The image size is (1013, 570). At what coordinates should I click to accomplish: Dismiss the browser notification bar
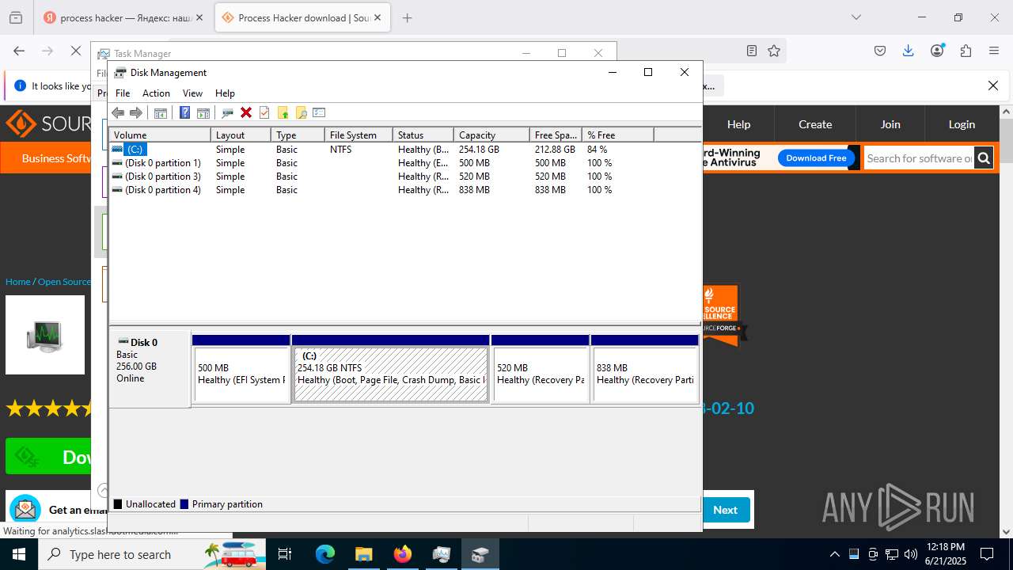[993, 85]
